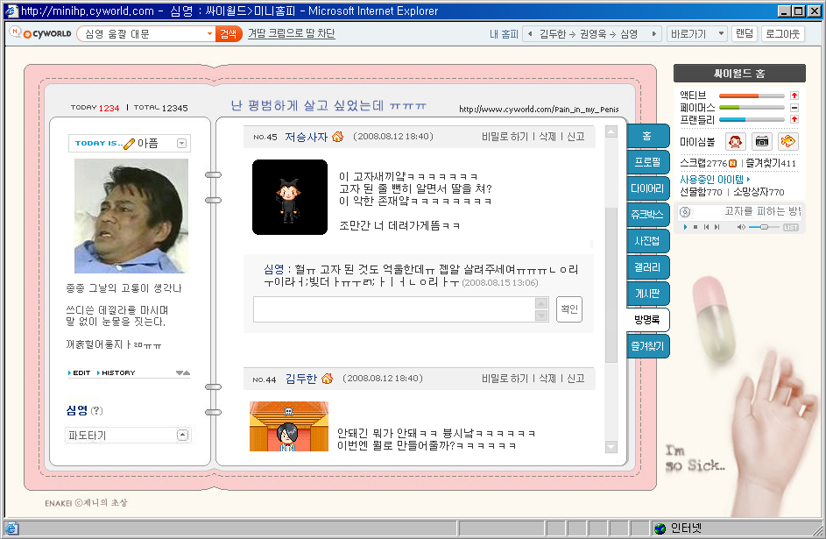This screenshot has height=539, width=826.
Task: Select the 사진첩 tab
Action: (x=646, y=241)
